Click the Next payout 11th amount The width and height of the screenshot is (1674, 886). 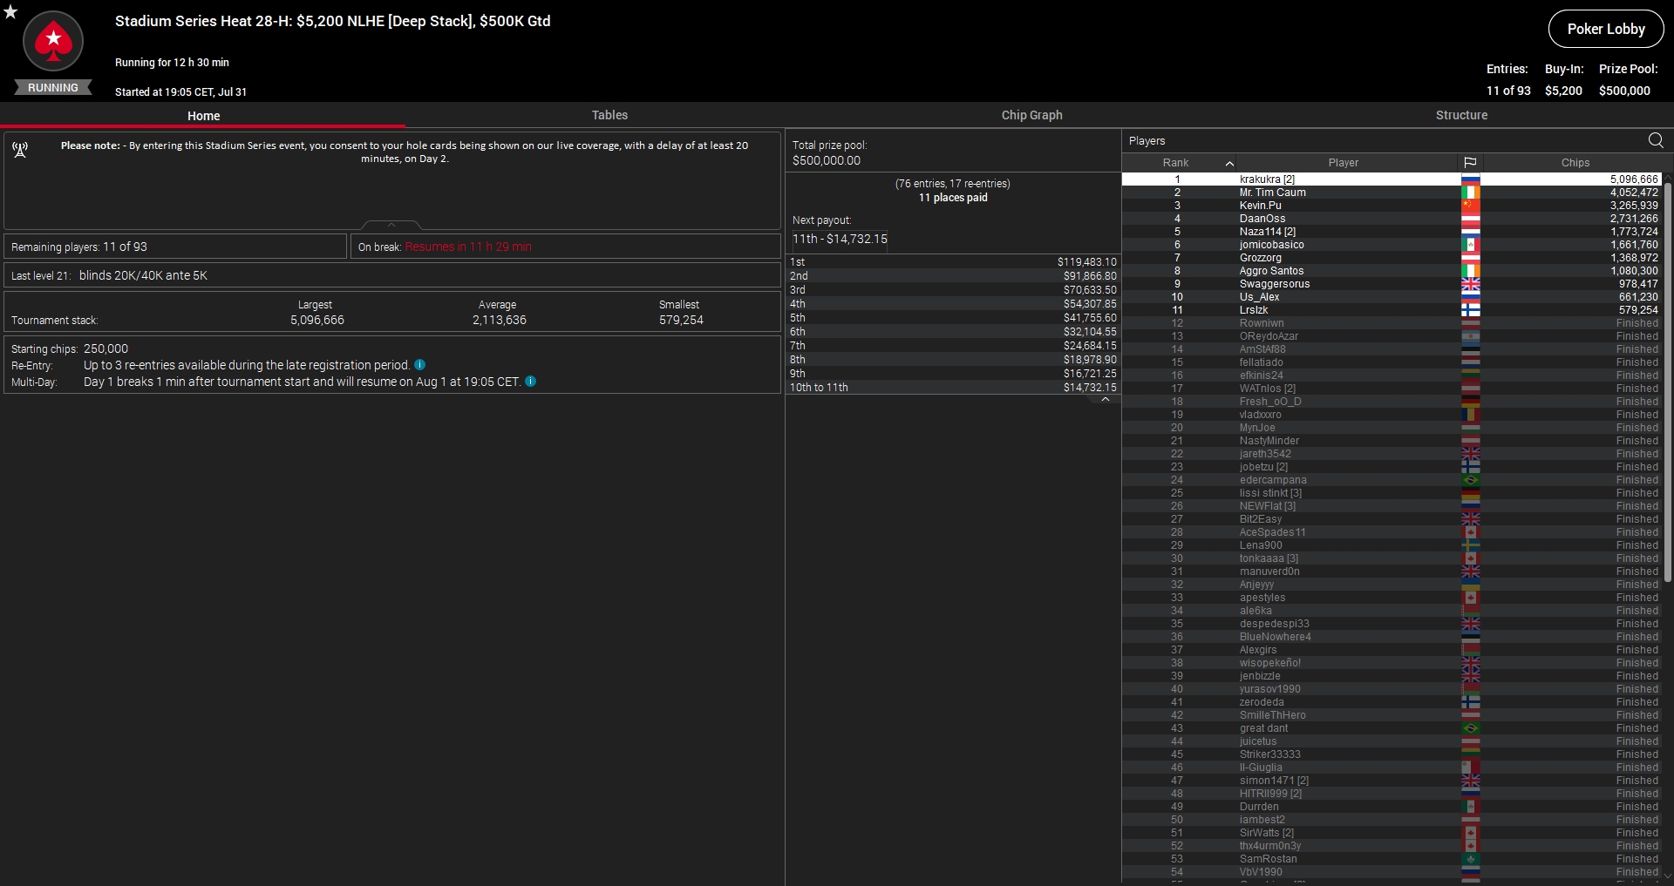pyautogui.click(x=840, y=239)
